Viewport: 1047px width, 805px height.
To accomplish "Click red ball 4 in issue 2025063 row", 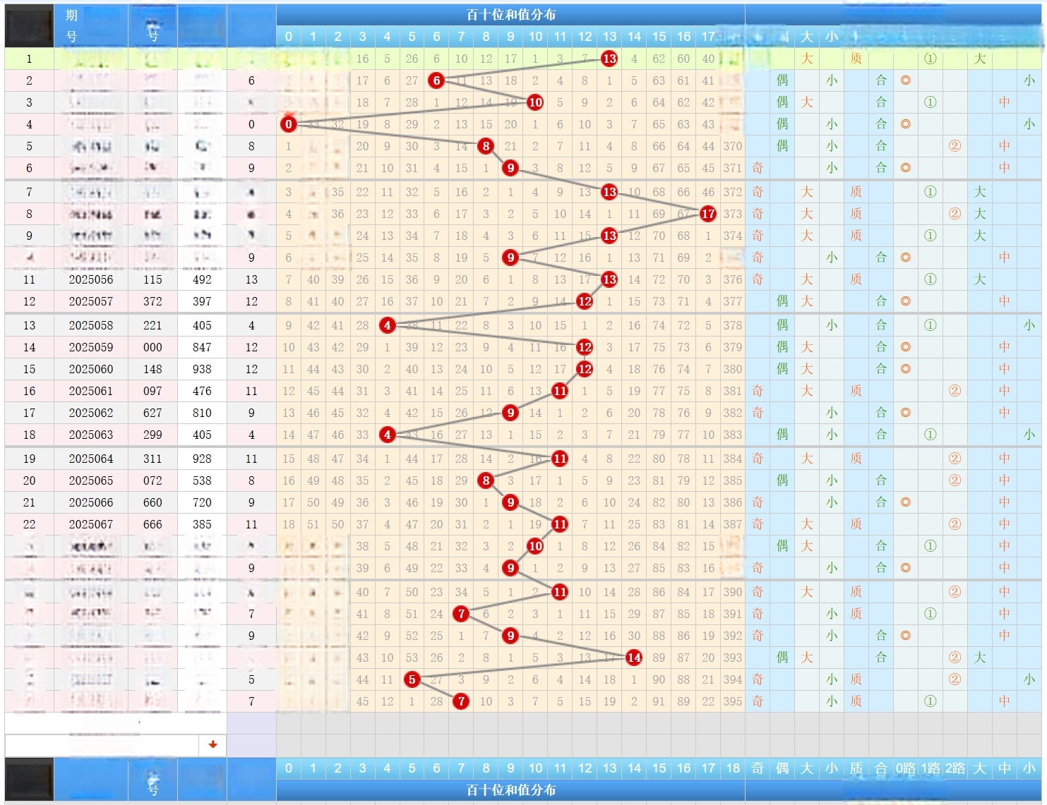I will (387, 435).
